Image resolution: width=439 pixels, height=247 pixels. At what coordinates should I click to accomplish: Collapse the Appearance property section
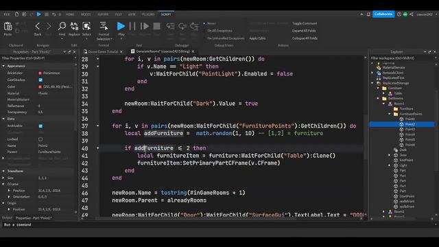3,66
